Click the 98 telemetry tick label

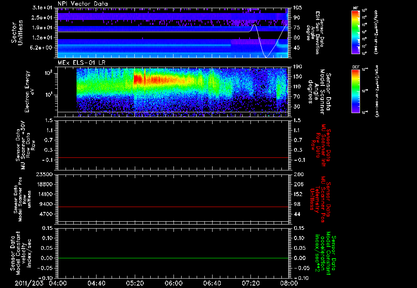click(x=297, y=204)
